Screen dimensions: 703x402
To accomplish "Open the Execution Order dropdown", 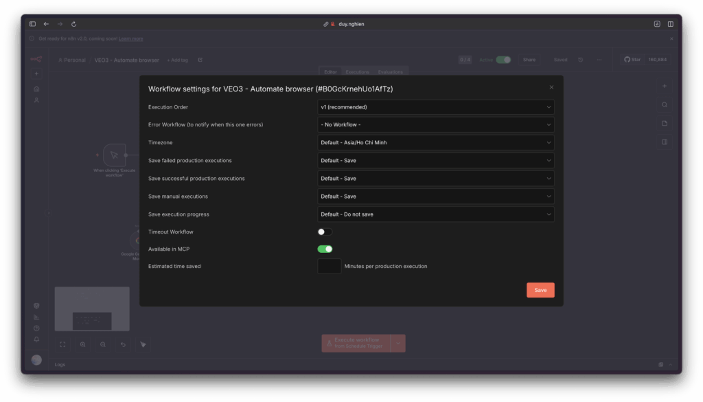I will [435, 107].
